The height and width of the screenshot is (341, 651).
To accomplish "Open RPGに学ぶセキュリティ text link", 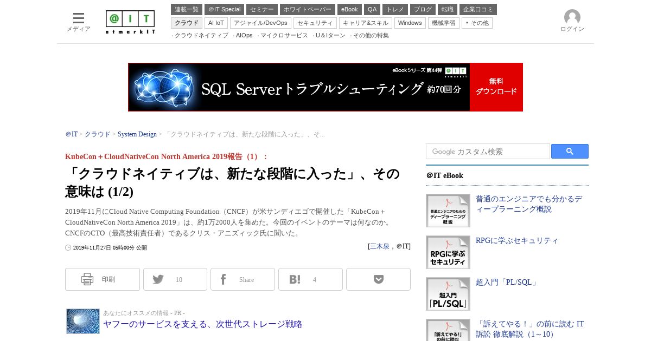I will (x=517, y=240).
